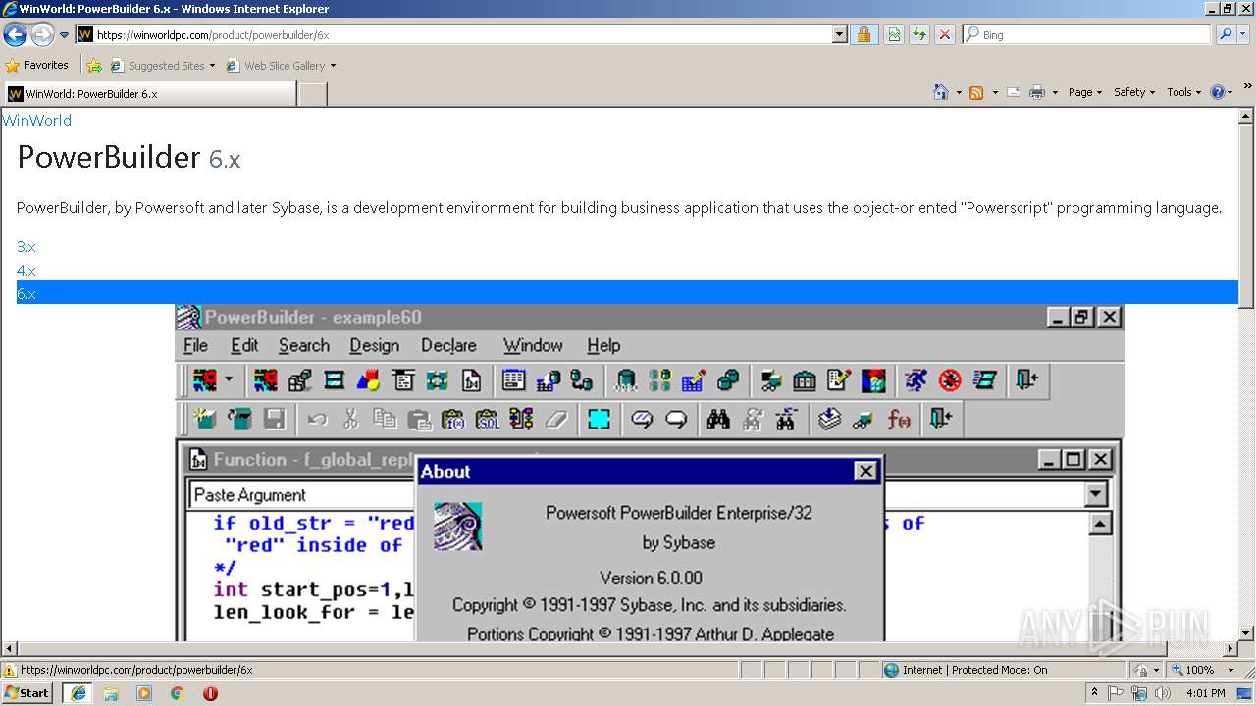Viewport: 1256px width, 706px height.
Task: Click the Database cylinder icon in PowerBuilder
Action: point(626,379)
